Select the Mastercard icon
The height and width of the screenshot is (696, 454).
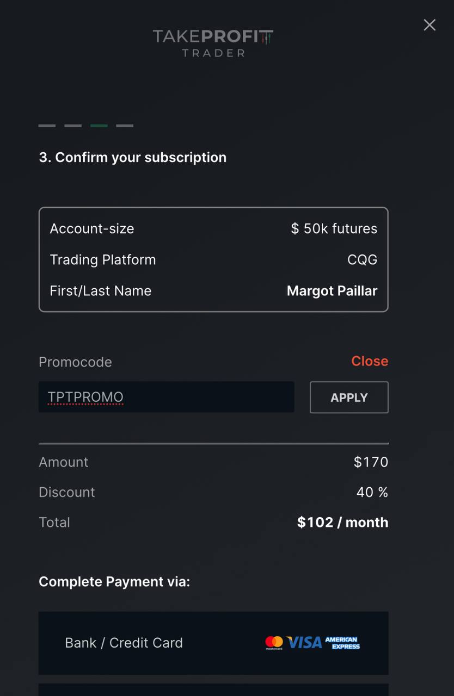point(275,642)
